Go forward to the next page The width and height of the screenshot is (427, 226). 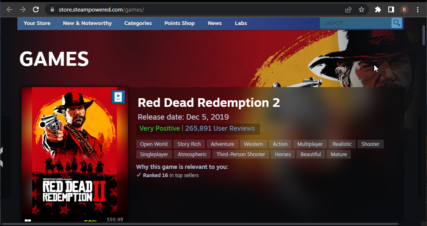click(x=23, y=9)
